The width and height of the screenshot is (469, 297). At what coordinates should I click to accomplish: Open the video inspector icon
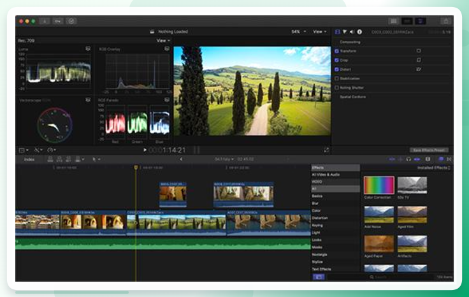tap(337, 32)
